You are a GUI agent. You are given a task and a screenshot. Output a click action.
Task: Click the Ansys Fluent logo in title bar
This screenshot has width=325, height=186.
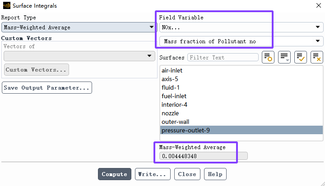click(x=7, y=5)
